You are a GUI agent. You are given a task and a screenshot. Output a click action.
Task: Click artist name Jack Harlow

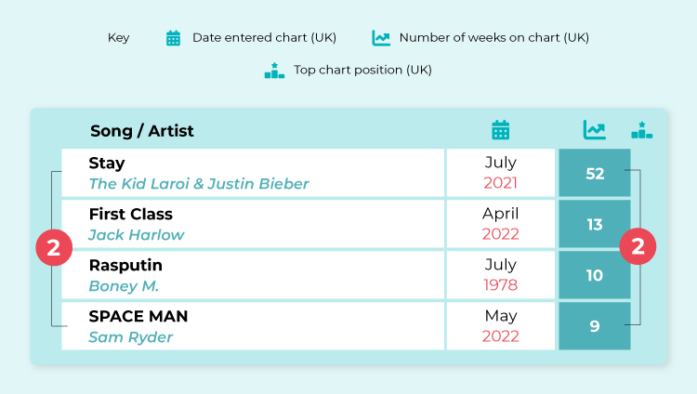pos(137,235)
